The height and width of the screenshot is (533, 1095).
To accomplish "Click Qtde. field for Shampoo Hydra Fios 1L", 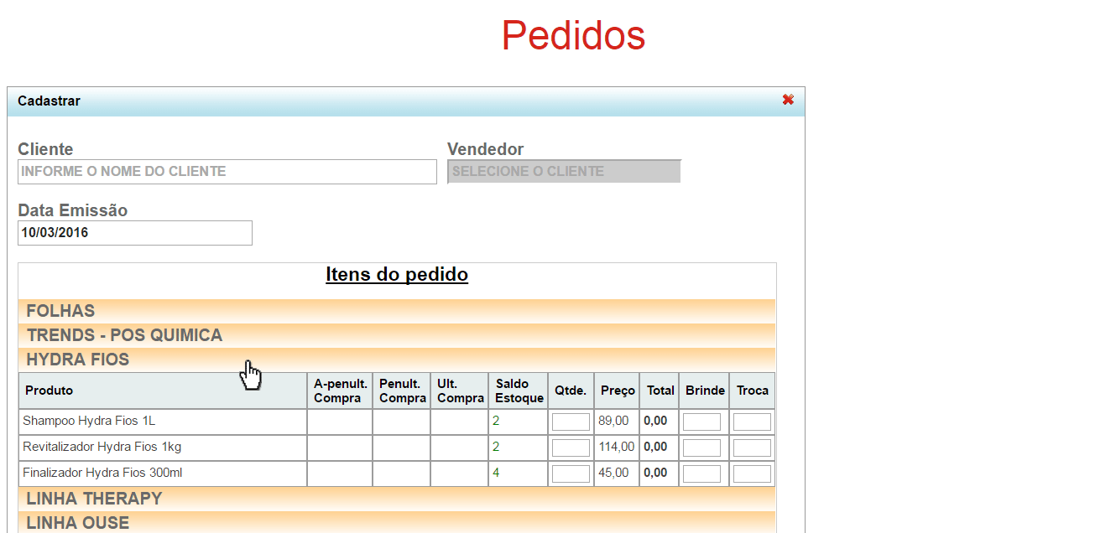I will tap(571, 422).
